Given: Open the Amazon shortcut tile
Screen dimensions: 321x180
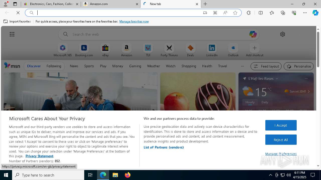Looking at the screenshot, I should pos(126,50).
